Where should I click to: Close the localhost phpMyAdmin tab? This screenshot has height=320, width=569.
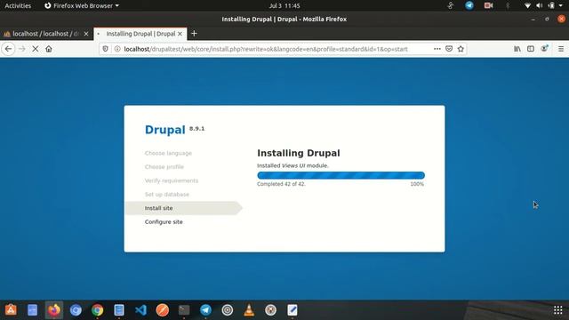tap(86, 34)
